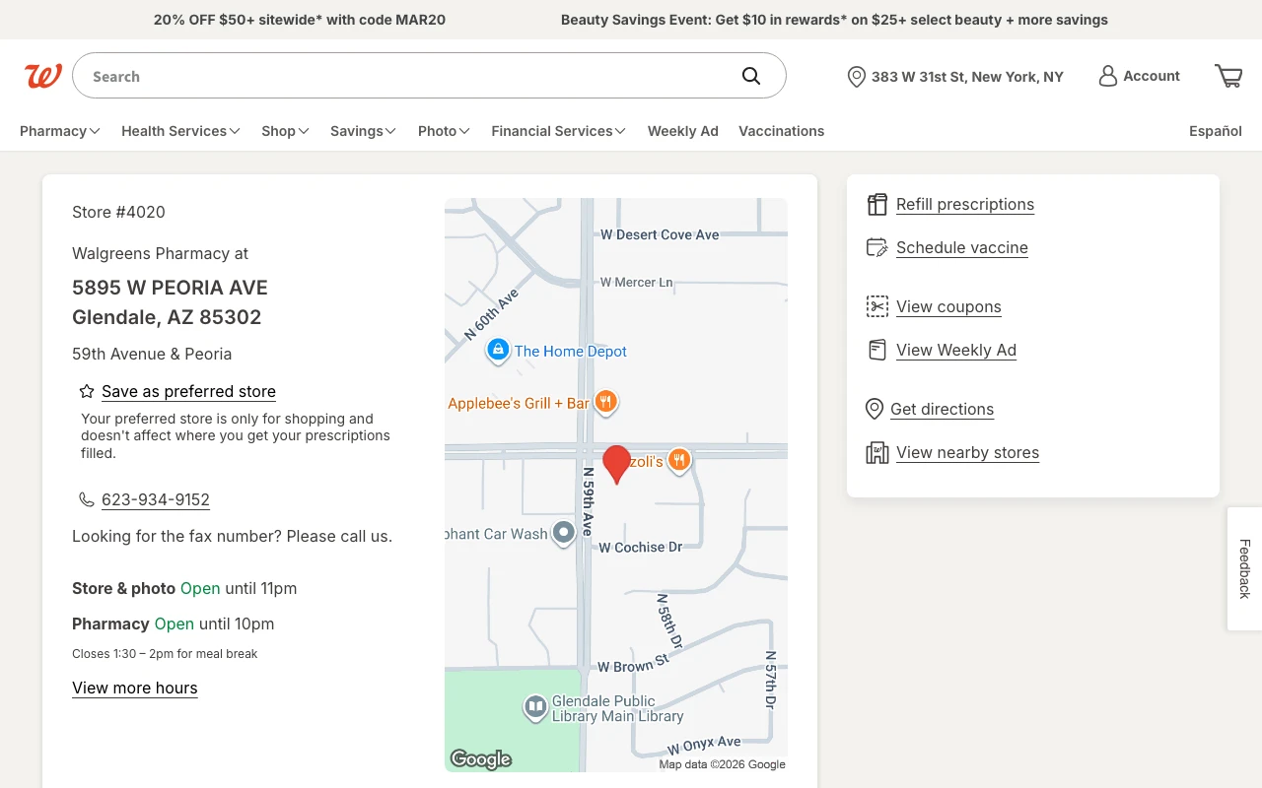The width and height of the screenshot is (1262, 788).
Task: Open the Financial Services dropdown
Action: pos(558,131)
